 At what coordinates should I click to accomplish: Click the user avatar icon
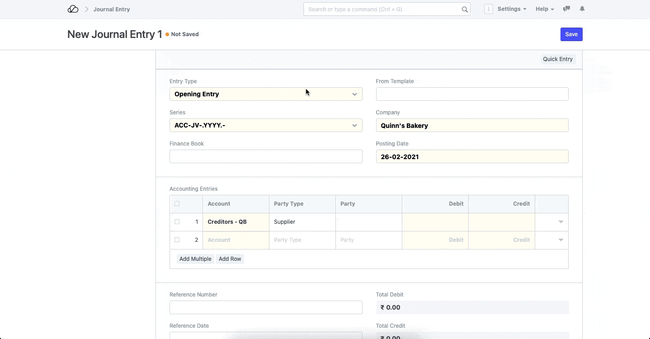[488, 9]
